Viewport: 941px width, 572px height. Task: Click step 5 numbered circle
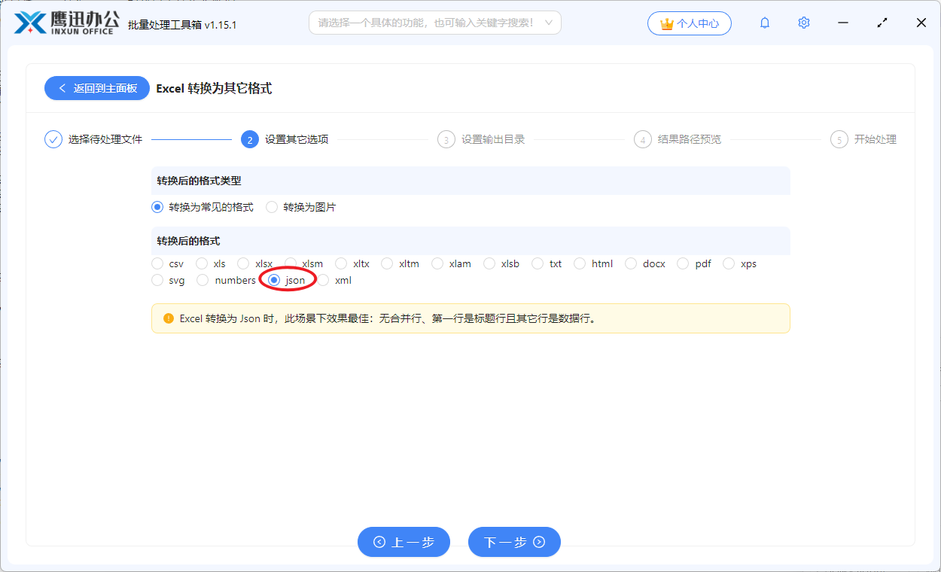[839, 139]
